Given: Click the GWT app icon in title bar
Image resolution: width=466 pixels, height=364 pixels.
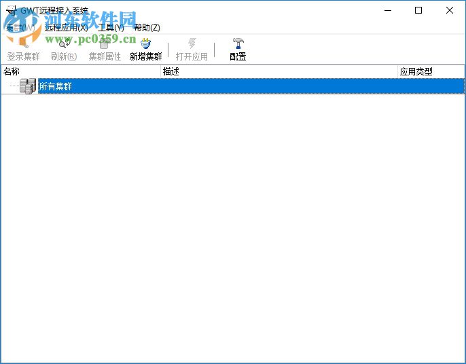Looking at the screenshot, I should click(12, 10).
